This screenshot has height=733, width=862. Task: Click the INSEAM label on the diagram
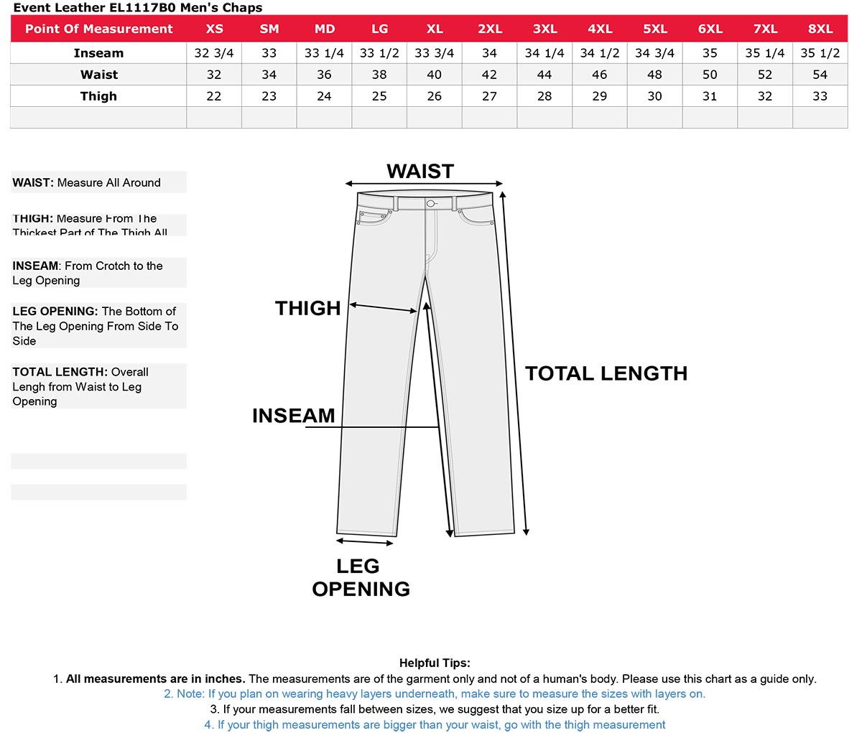294,416
